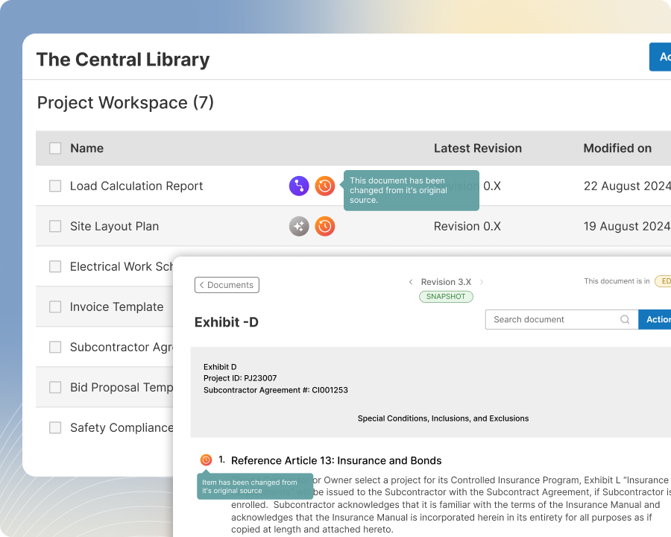This screenshot has height=537, width=671.
Task: Click the Modified on column header
Action: tap(617, 148)
